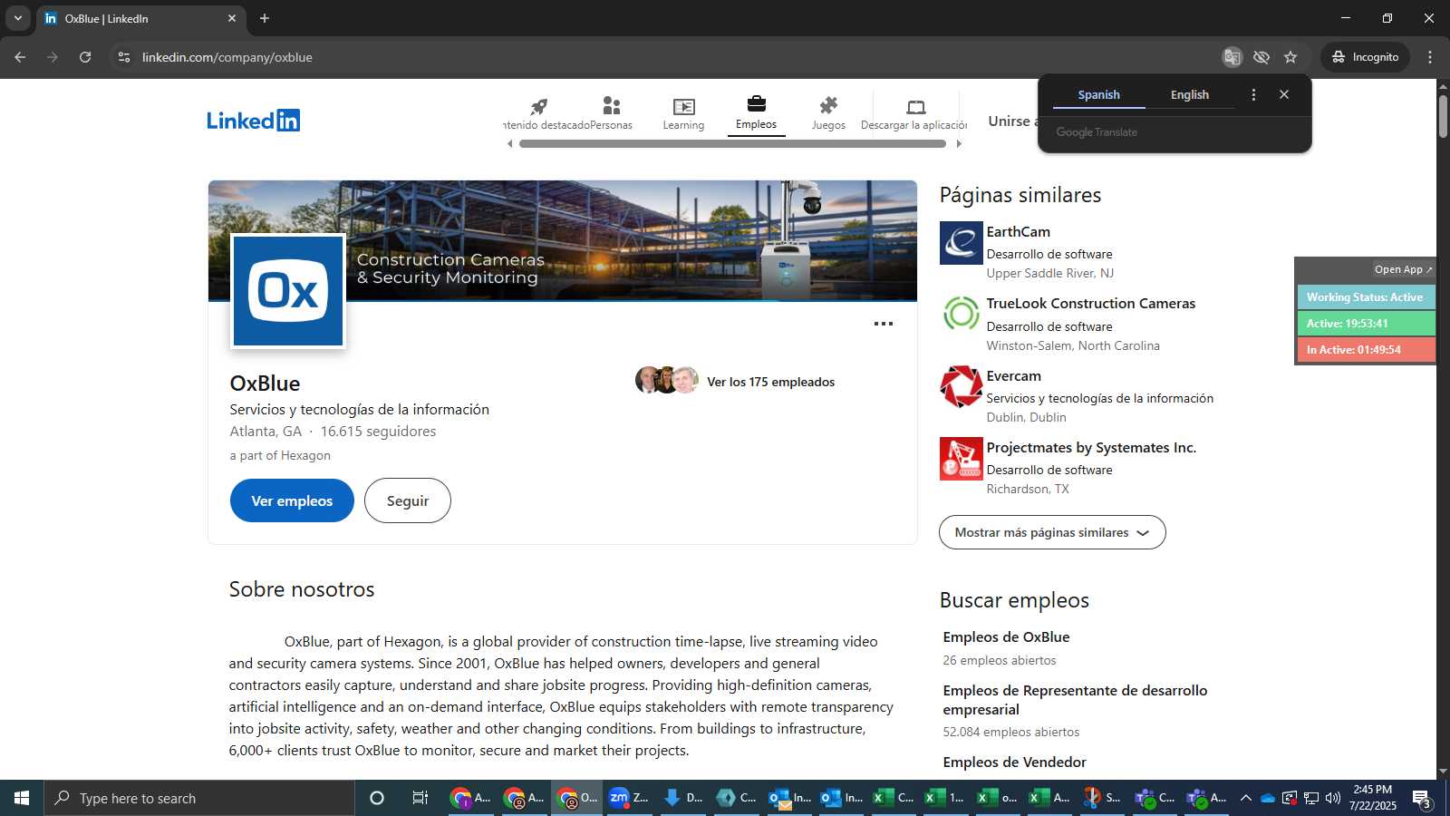Click the Ver empleos button
Screen dimensions: 1450x816
(292, 500)
